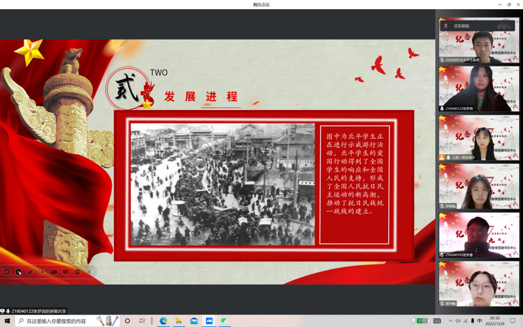Open the Mail app from the taskbar
Image resolution: width=523 pixels, height=327 pixels.
pyautogui.click(x=194, y=320)
